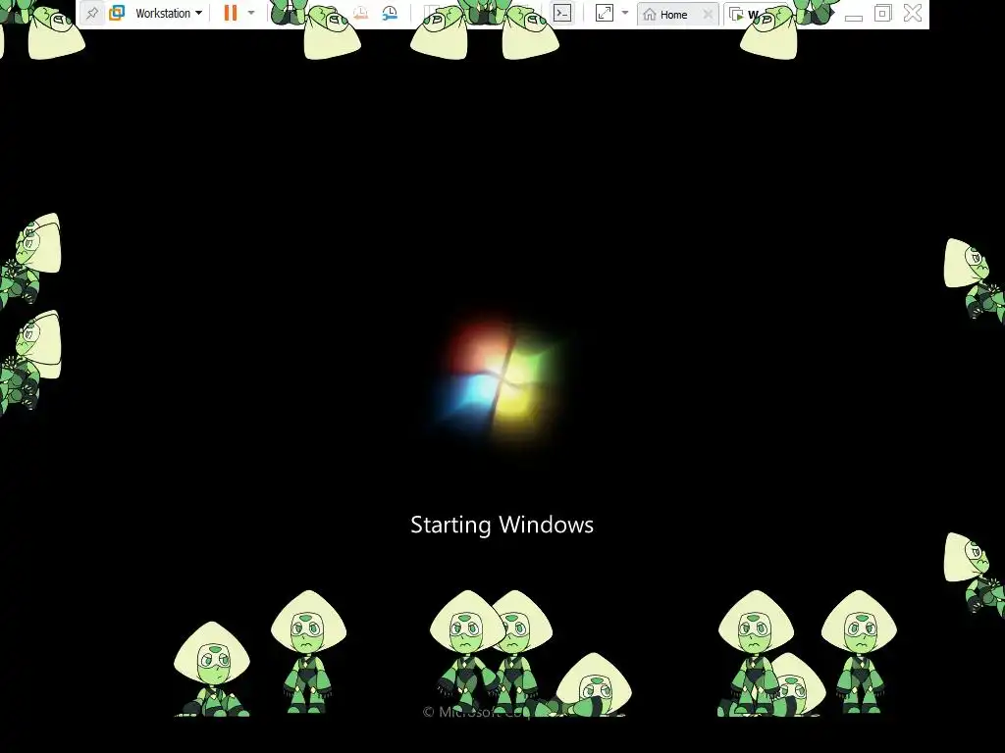Expand the full screen options arrow
Screen dimensions: 1005x753
tap(625, 13)
